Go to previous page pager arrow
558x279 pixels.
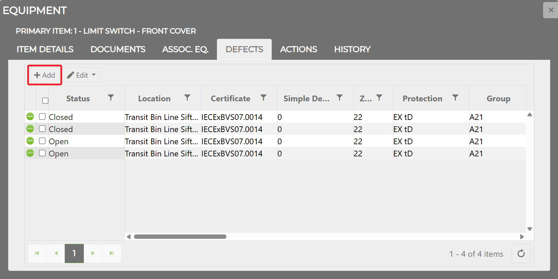56,253
